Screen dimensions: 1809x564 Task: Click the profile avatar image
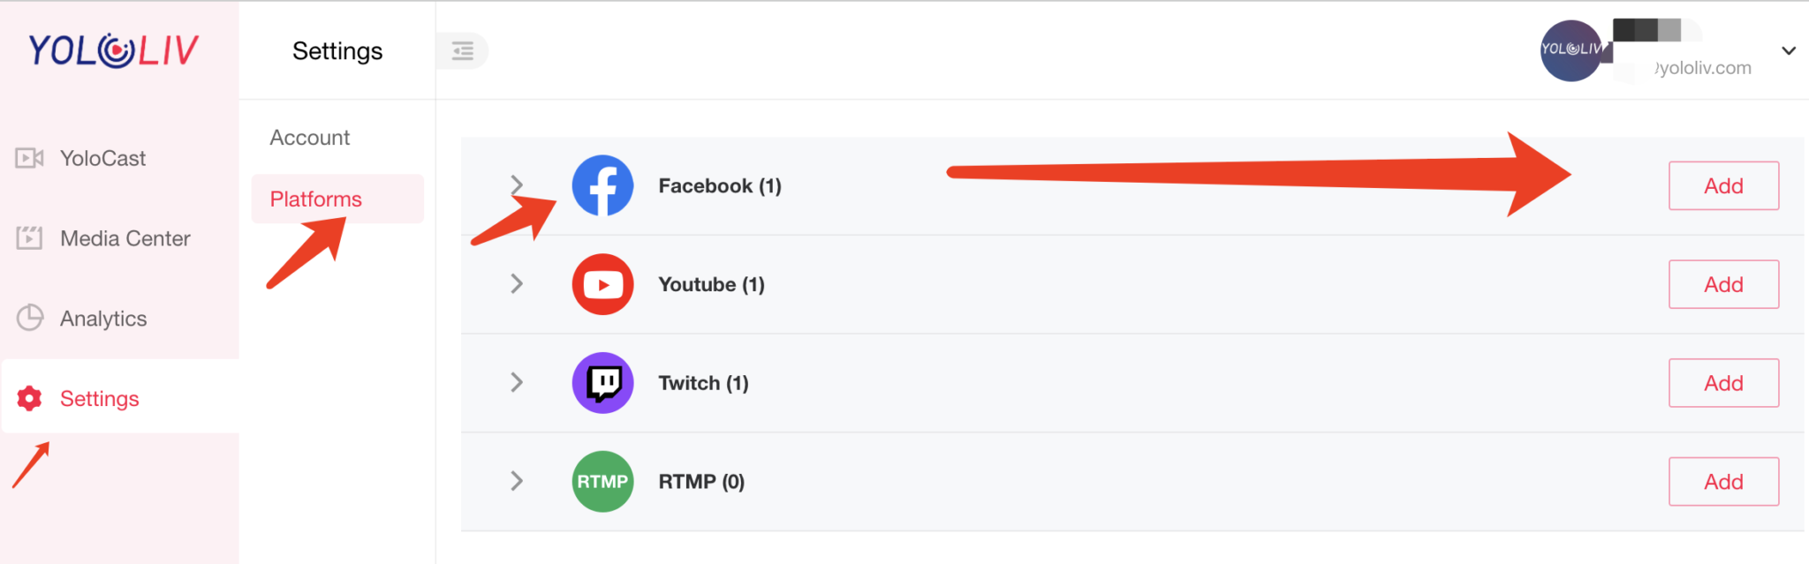click(1573, 50)
